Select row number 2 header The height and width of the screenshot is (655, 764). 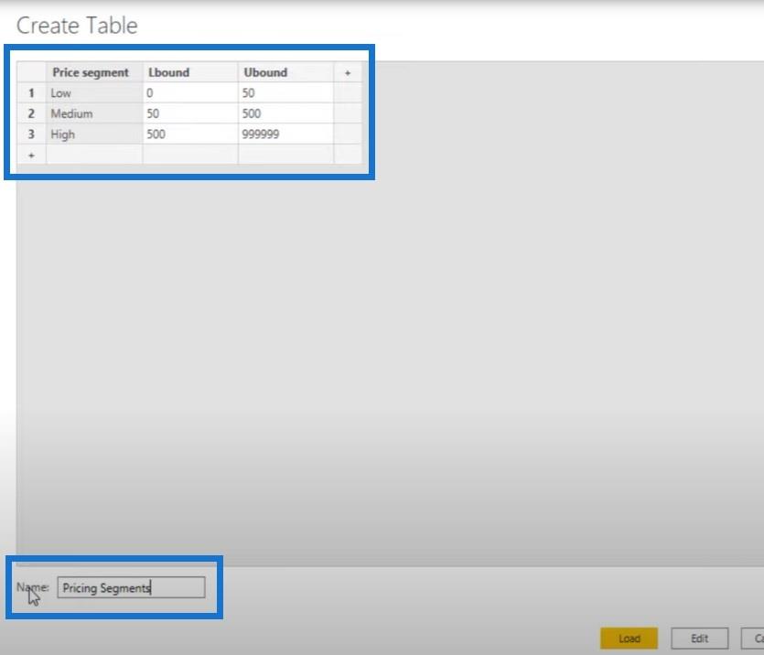click(x=31, y=113)
